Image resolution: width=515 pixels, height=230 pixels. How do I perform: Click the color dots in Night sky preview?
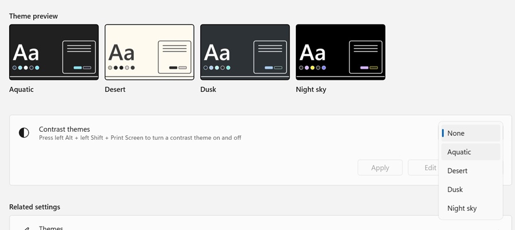pos(312,68)
